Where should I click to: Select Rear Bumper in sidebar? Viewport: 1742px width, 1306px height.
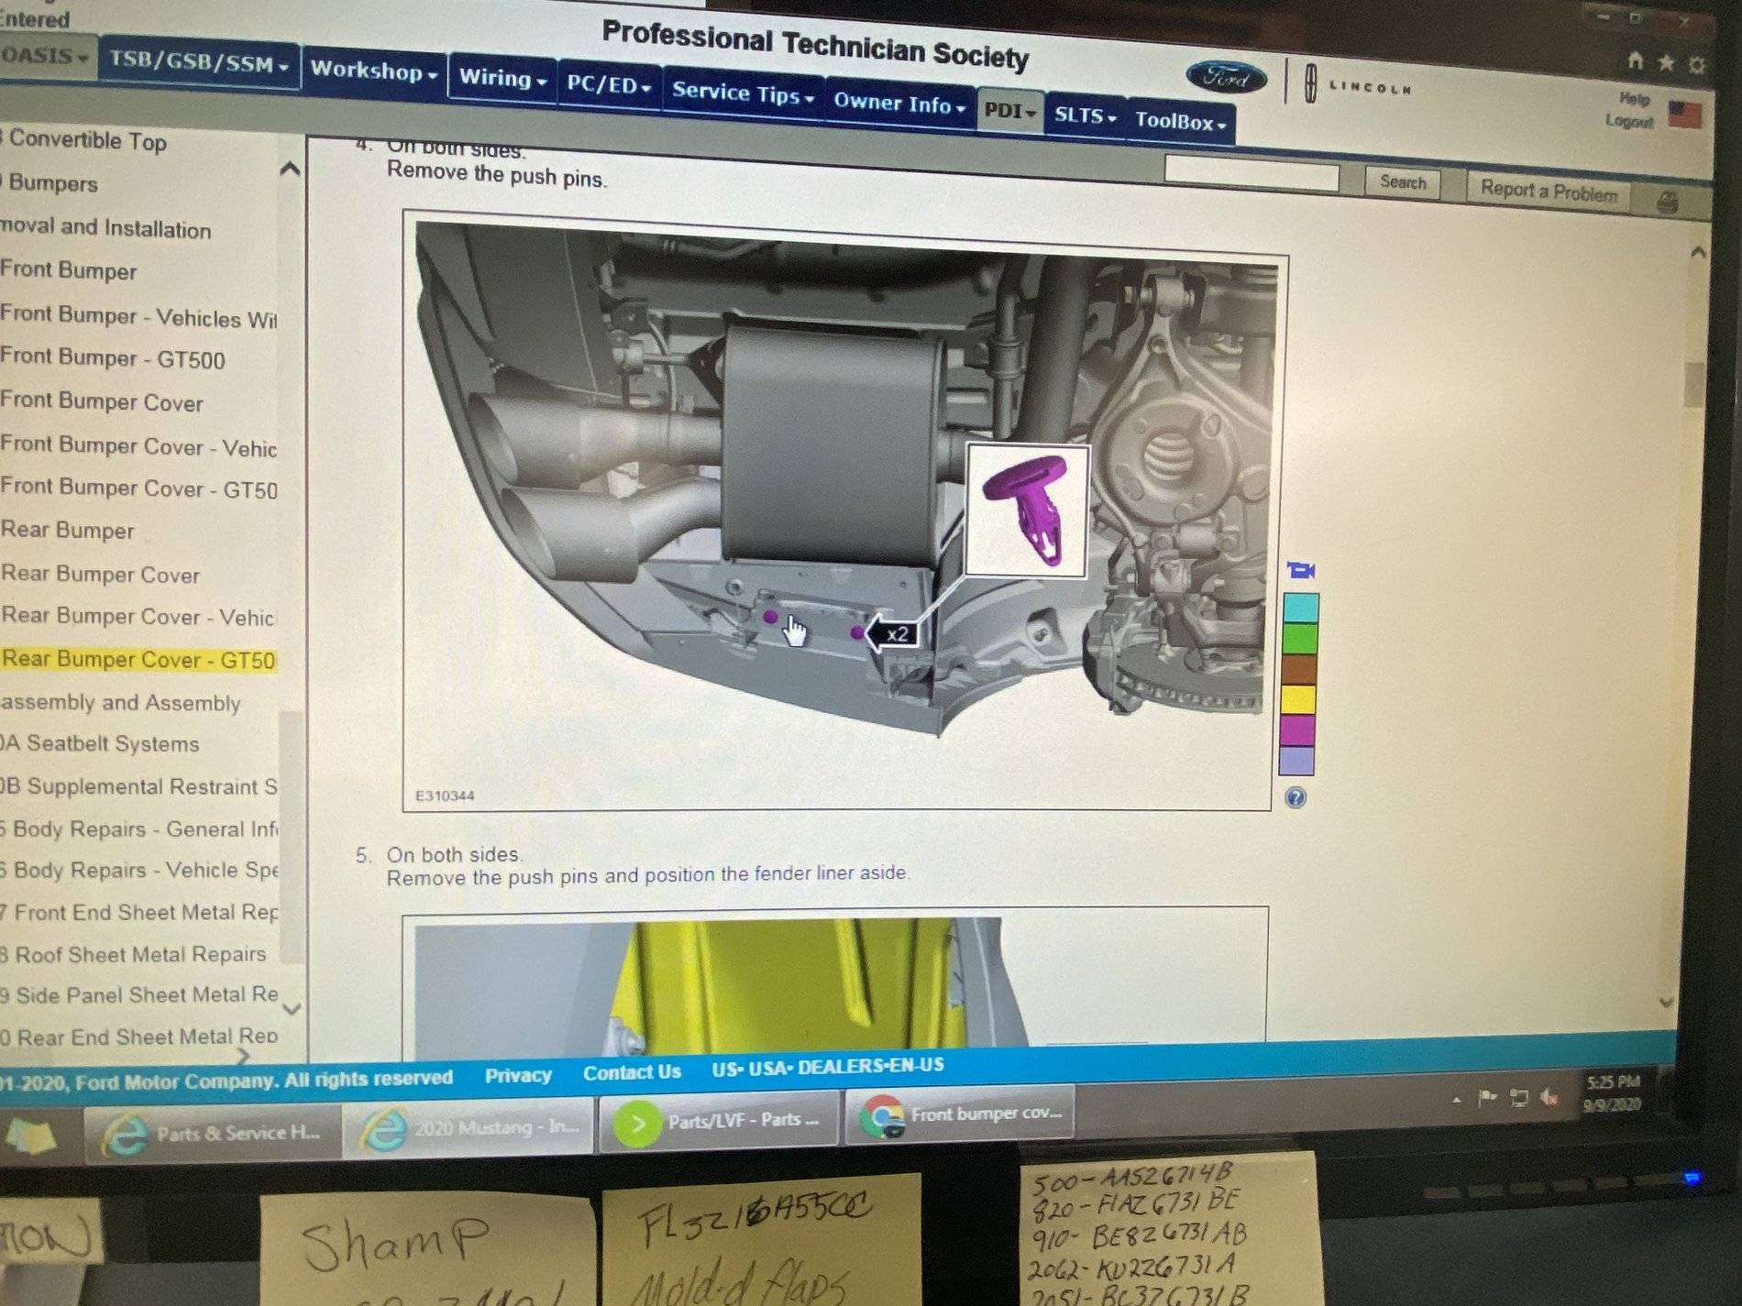coord(68,530)
